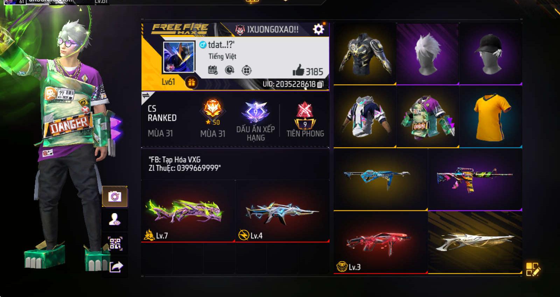Select the Lv.4 blue weapon skin

point(282,211)
